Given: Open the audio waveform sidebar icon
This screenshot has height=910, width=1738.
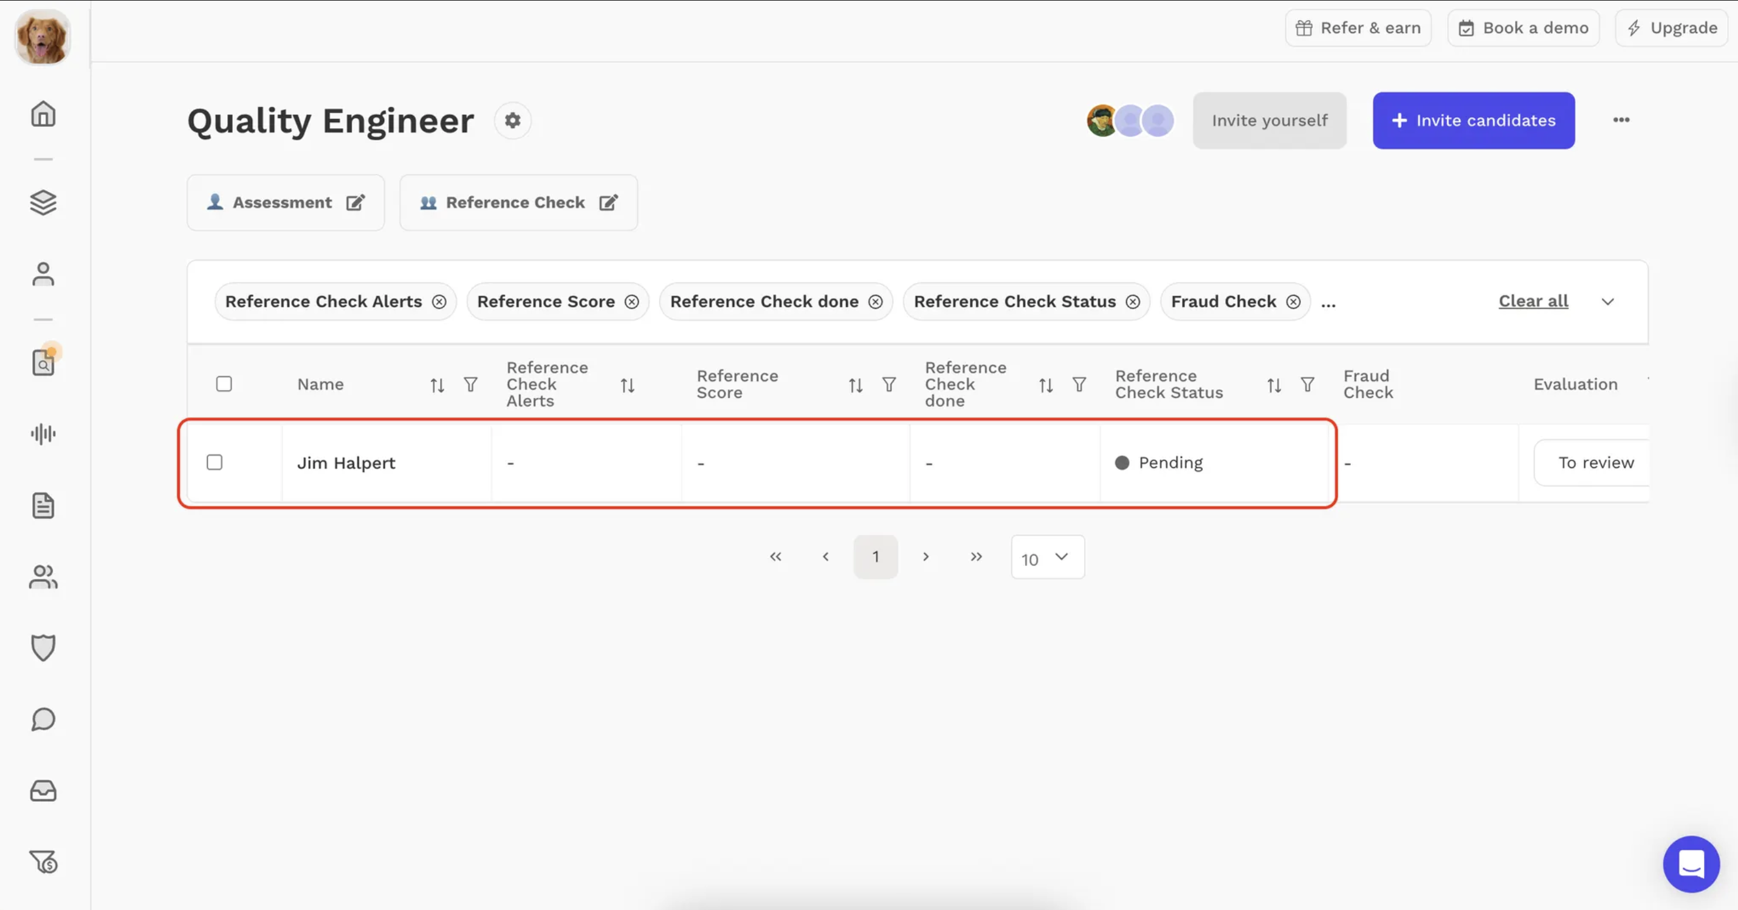Looking at the screenshot, I should point(43,434).
